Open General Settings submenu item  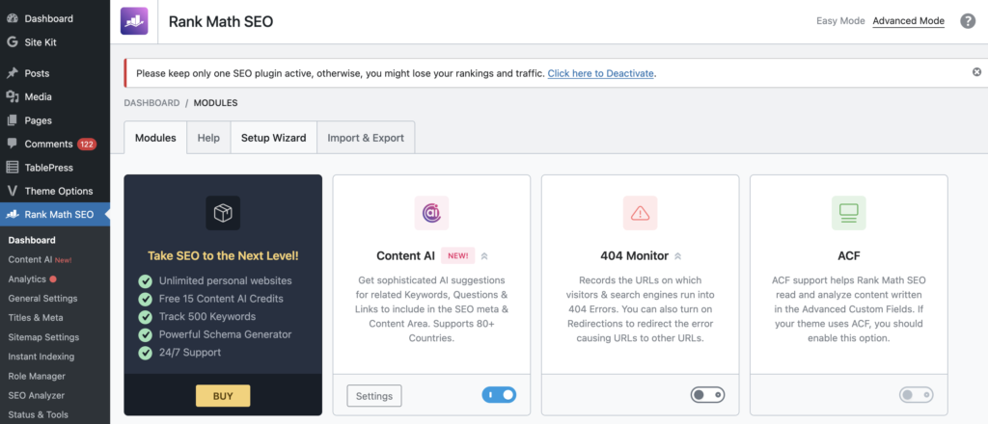(x=42, y=298)
